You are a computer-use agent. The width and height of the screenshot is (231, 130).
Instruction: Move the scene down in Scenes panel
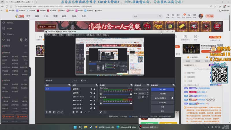pyautogui.click(x=62, y=112)
